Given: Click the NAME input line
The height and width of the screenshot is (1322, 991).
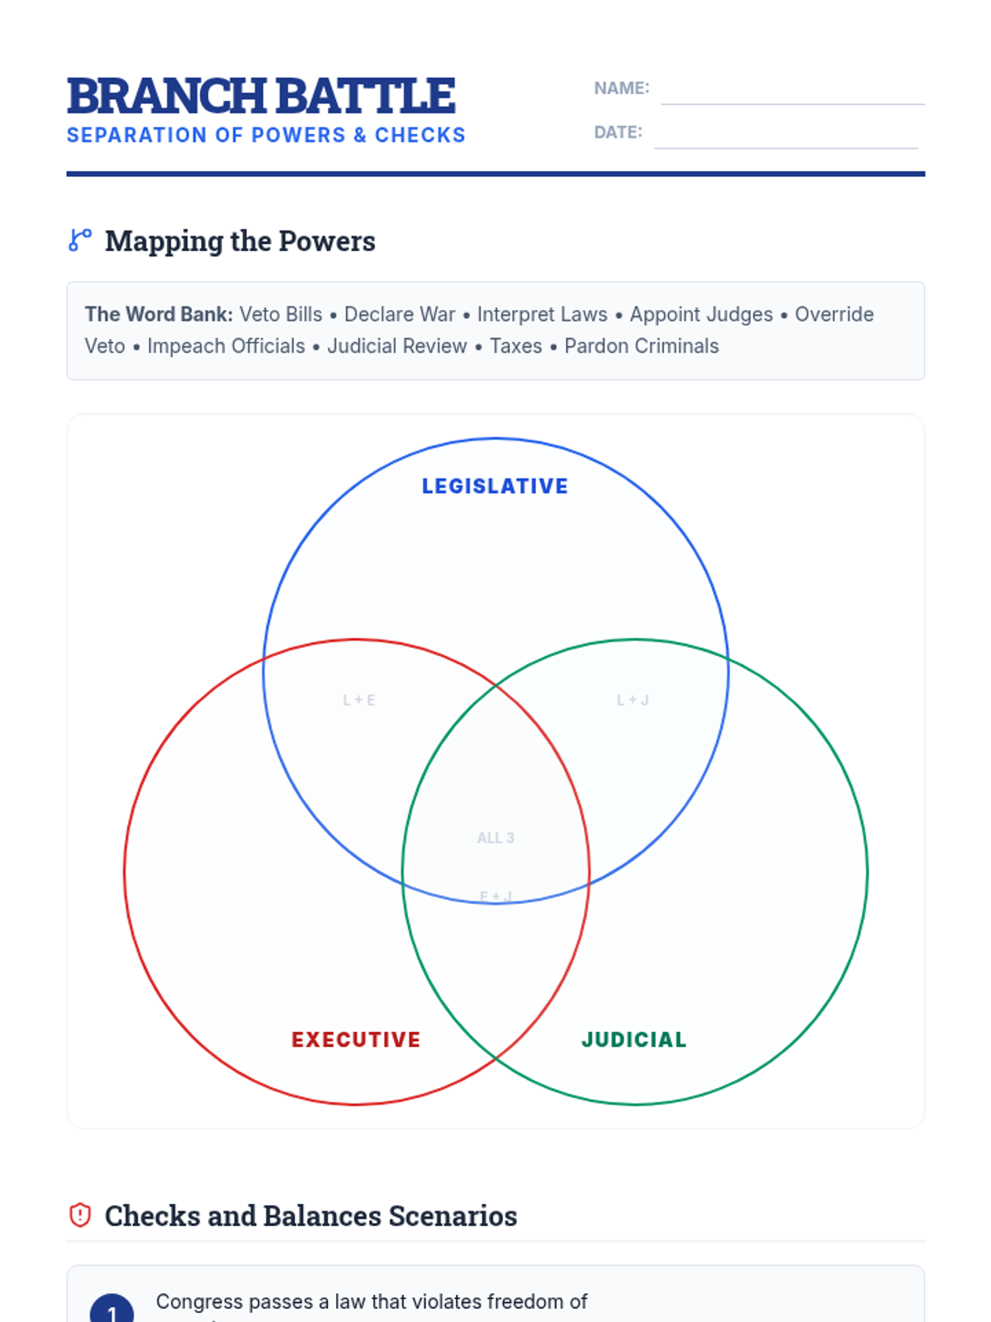Looking at the screenshot, I should pyautogui.click(x=792, y=90).
